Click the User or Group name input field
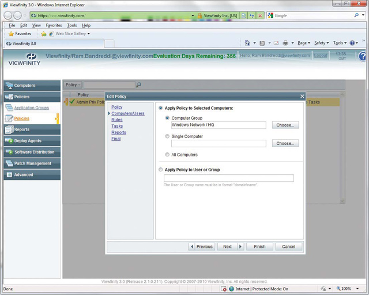The height and width of the screenshot is (295, 369). (229, 178)
